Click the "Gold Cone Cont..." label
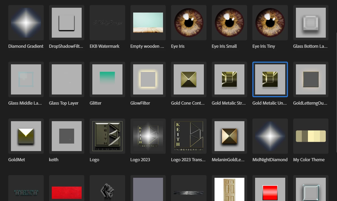337x201 pixels. click(x=188, y=103)
